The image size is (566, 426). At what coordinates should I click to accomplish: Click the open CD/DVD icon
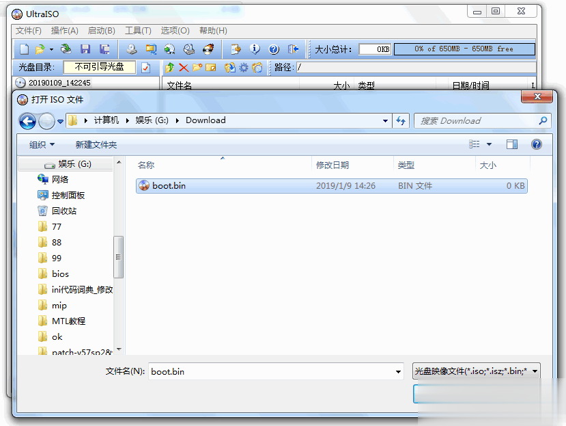tap(66, 49)
